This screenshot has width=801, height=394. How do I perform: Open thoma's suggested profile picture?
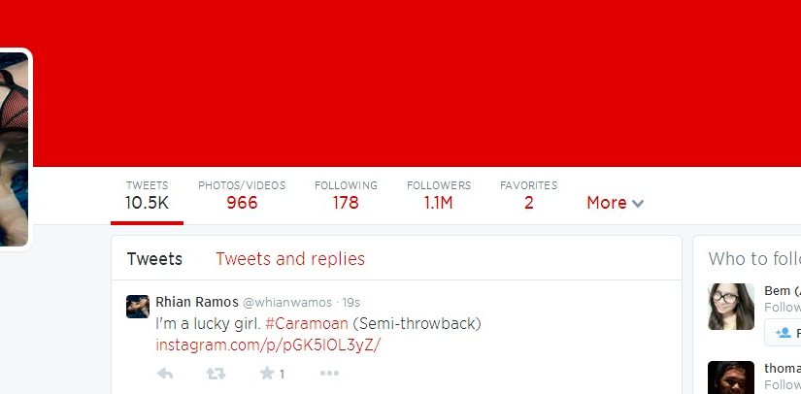(x=730, y=378)
